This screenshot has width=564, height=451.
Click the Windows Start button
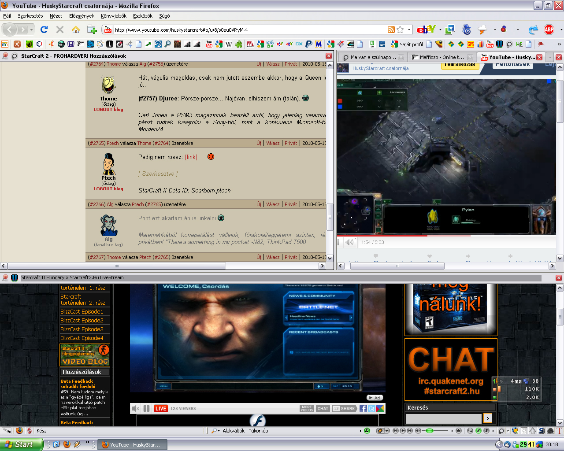pyautogui.click(x=21, y=444)
